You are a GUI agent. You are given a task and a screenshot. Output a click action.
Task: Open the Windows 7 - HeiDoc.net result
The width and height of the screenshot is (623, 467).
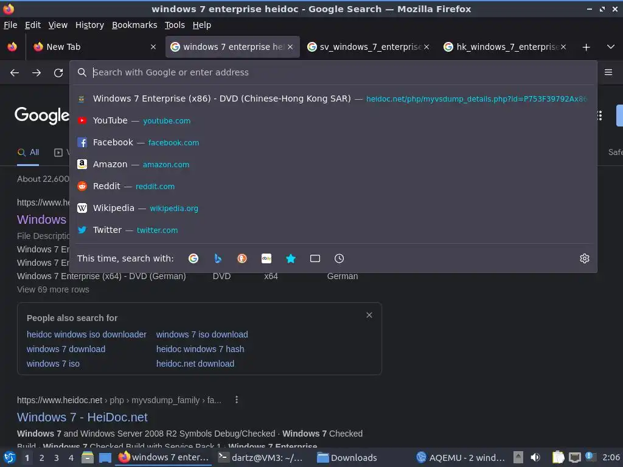tap(82, 417)
